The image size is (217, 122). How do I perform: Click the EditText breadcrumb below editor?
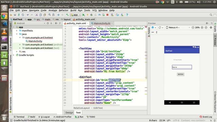point(98,108)
